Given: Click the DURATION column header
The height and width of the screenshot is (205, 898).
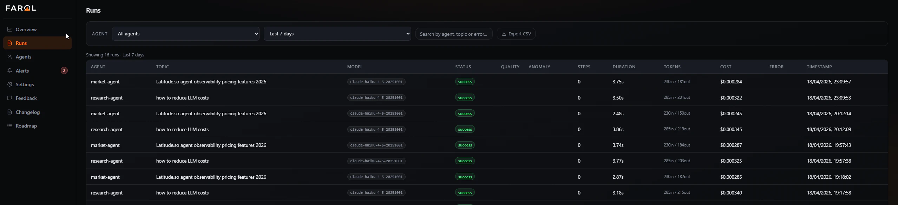Looking at the screenshot, I should (x=624, y=67).
